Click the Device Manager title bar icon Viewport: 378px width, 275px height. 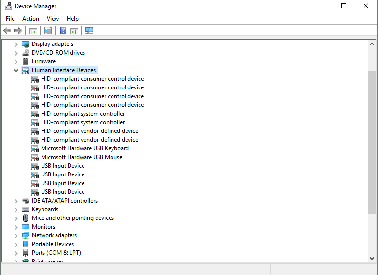point(8,6)
